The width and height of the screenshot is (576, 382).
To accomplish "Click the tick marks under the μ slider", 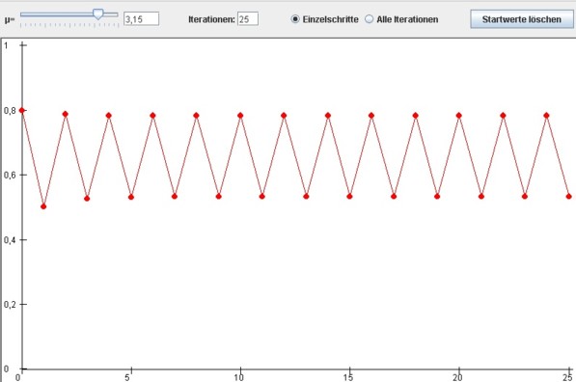I will [69, 25].
